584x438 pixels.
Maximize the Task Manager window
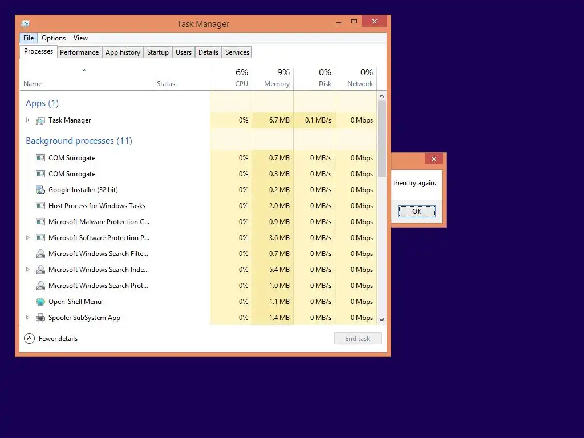[x=354, y=22]
